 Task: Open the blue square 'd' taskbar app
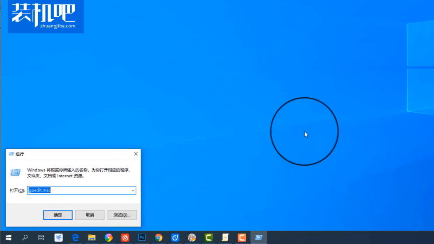(x=175, y=238)
